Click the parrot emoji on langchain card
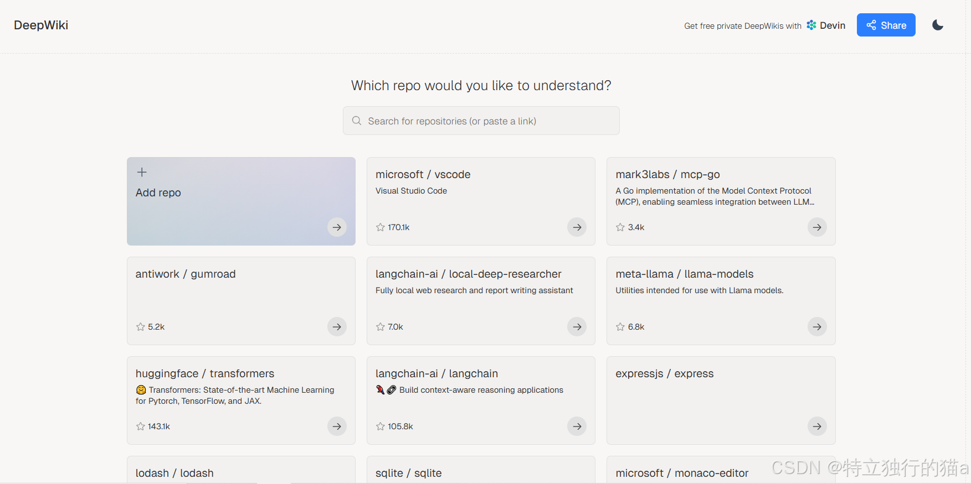 (380, 390)
